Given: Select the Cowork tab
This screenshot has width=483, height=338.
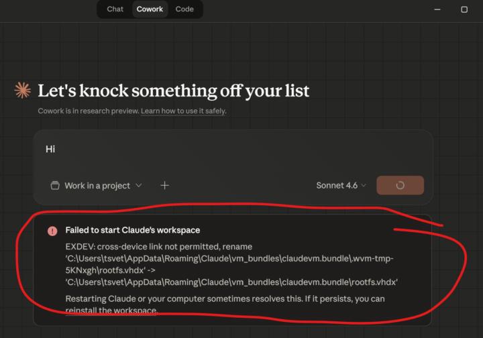Looking at the screenshot, I should (150, 9).
